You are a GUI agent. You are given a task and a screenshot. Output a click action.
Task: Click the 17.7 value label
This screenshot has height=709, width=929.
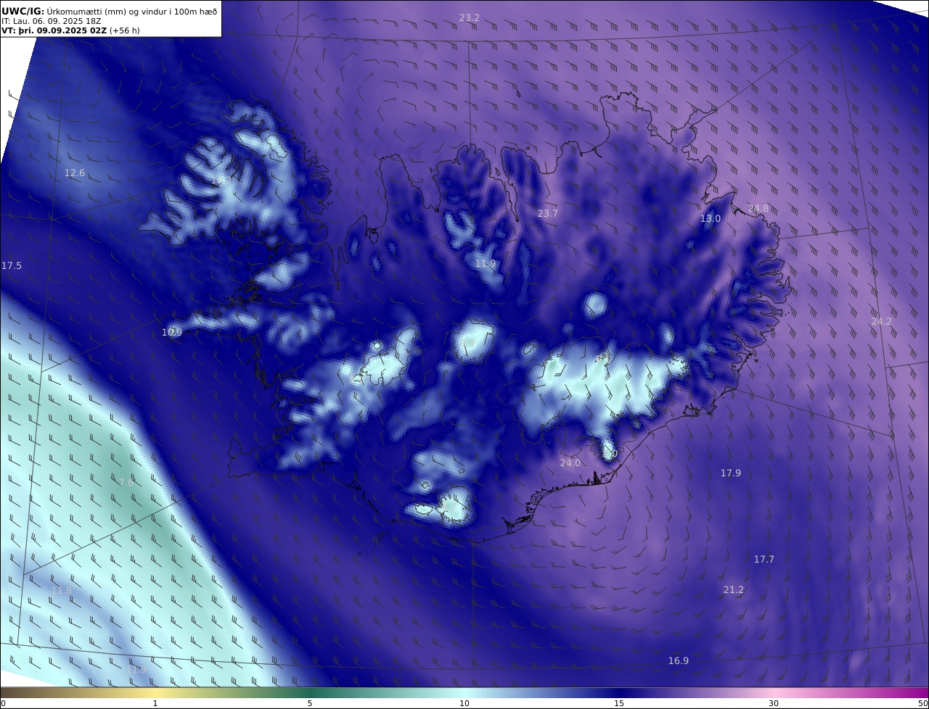point(764,559)
